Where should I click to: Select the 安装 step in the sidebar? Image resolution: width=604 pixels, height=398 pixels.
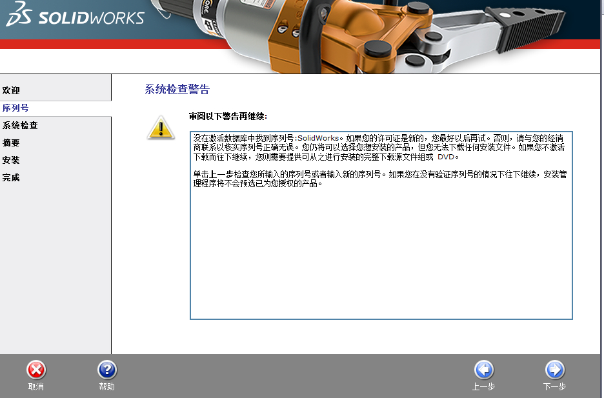click(11, 160)
